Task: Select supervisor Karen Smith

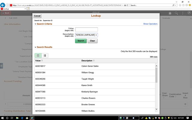Action: (x=87, y=85)
